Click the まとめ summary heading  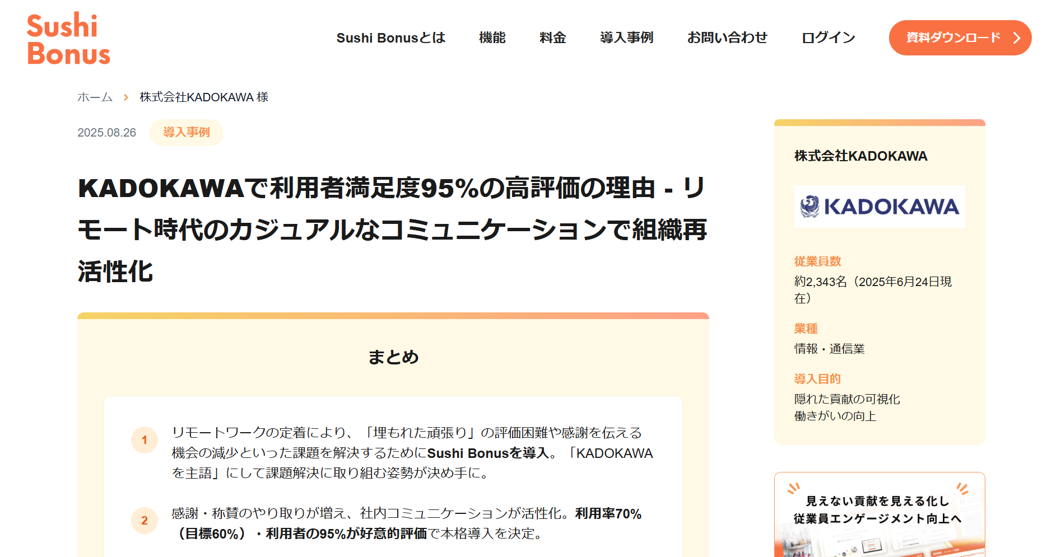tap(393, 357)
